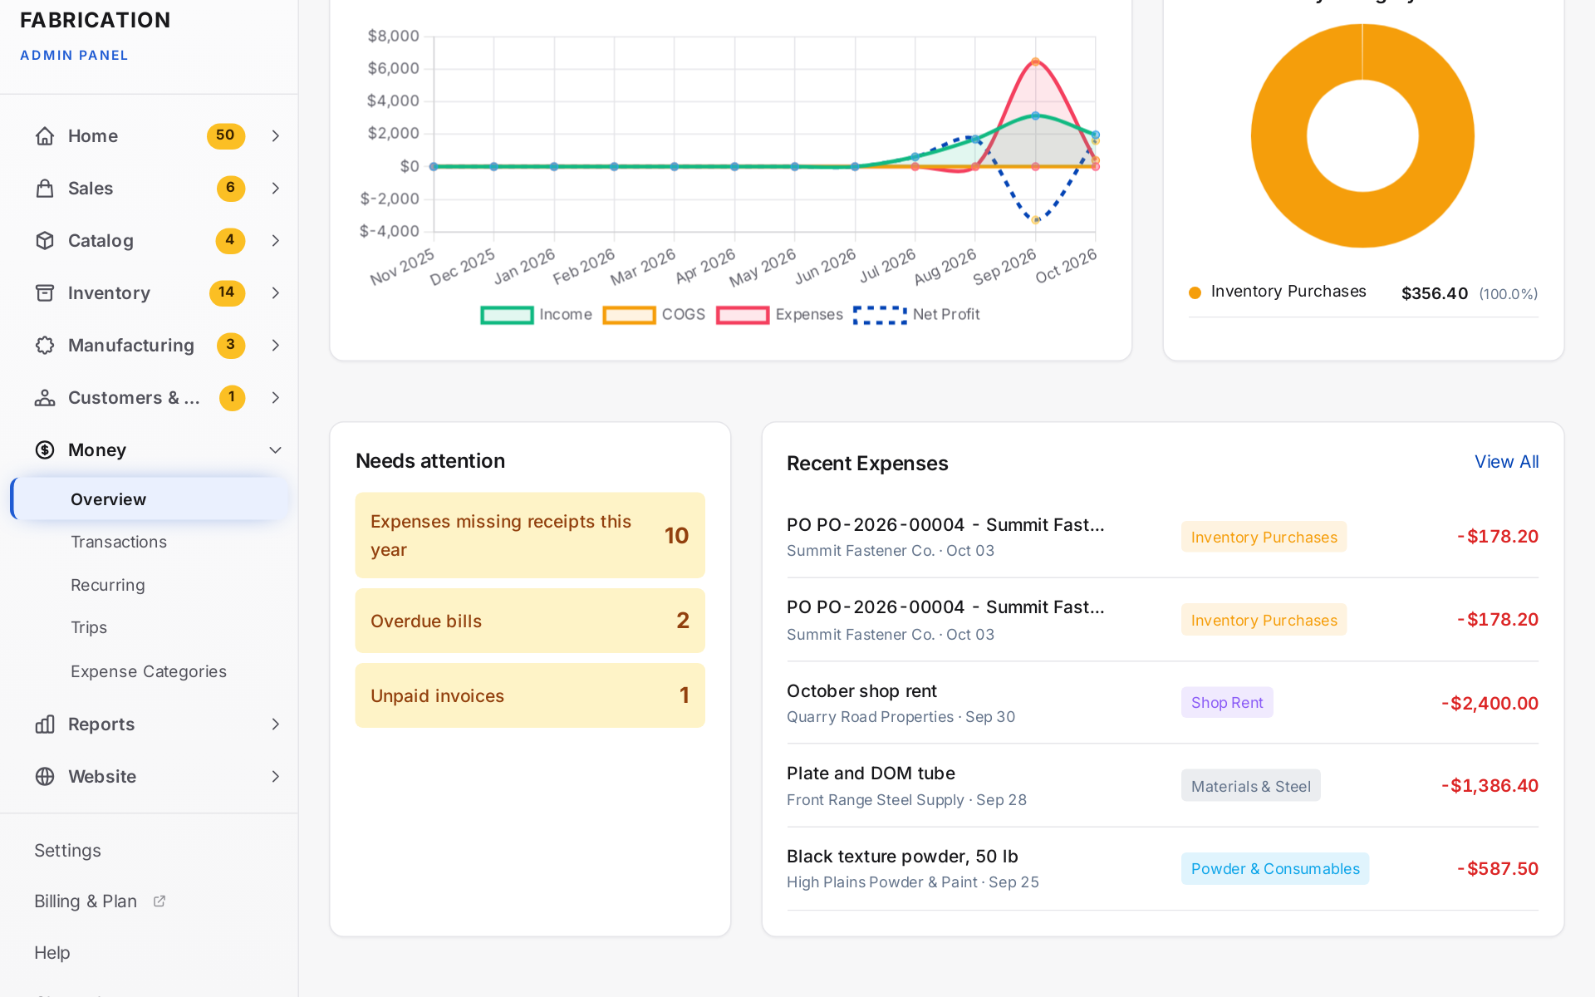Click the Shop Rent category tag
The height and width of the screenshot is (997, 1595).
1227,703
